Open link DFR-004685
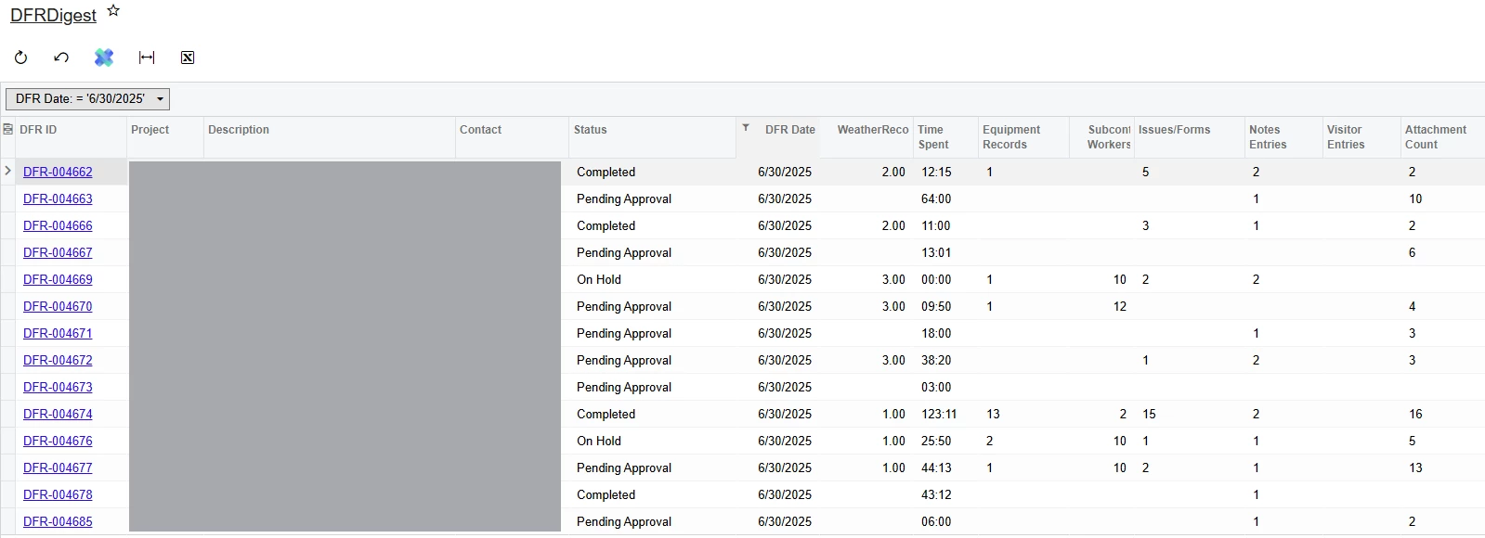This screenshot has height=538, width=1485. pyautogui.click(x=58, y=521)
